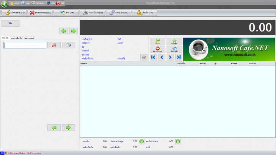The image size is (276, 155).
Task: Delete item using red no-entry button
Action: (x=157, y=50)
